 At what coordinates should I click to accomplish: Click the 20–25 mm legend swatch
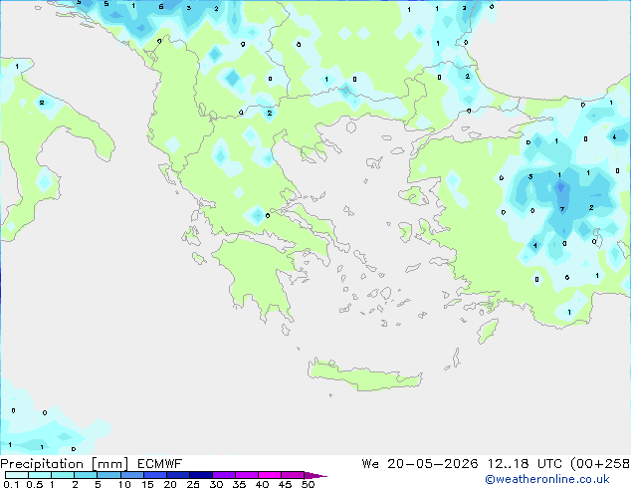tap(177, 475)
